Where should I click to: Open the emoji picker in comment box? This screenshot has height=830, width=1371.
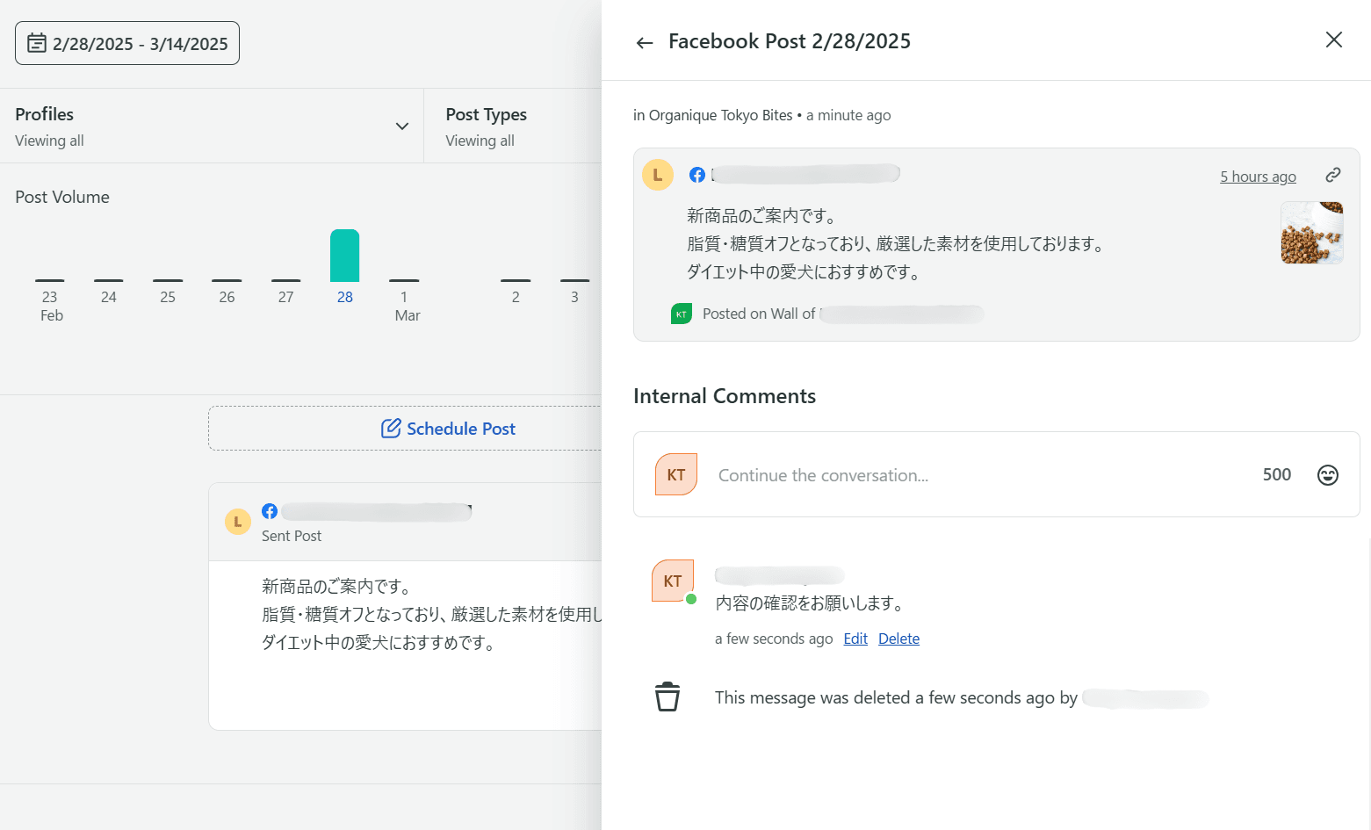tap(1327, 475)
